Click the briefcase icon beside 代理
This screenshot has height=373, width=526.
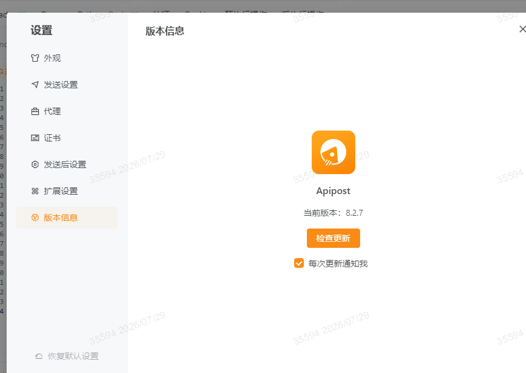point(35,111)
